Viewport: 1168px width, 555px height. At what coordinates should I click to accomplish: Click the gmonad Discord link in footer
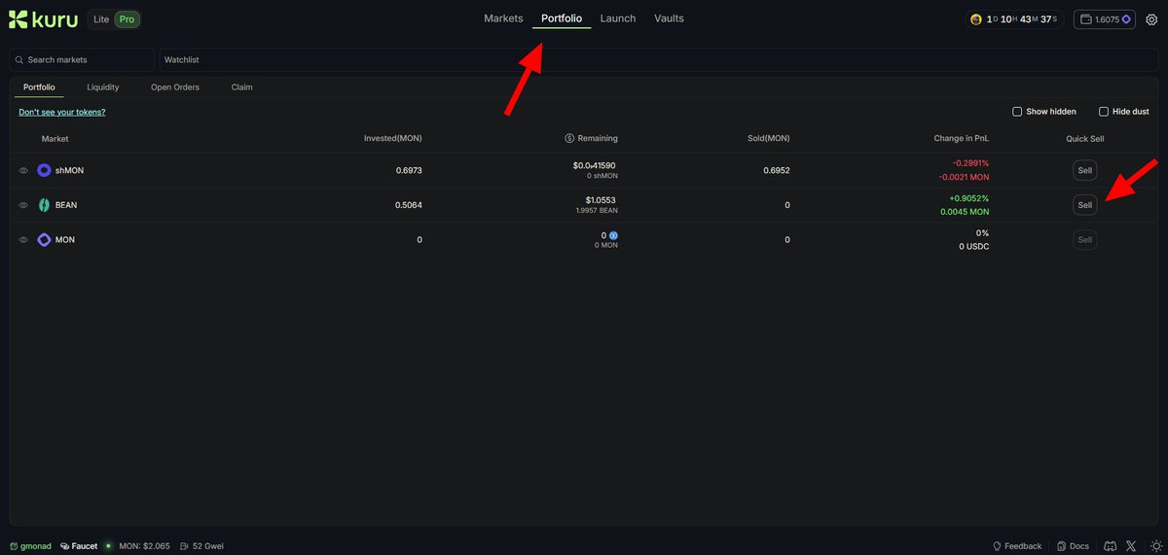[31, 546]
